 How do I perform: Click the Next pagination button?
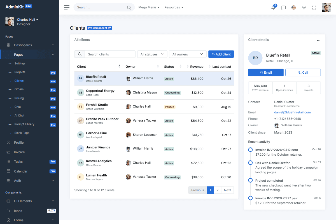(x=227, y=190)
